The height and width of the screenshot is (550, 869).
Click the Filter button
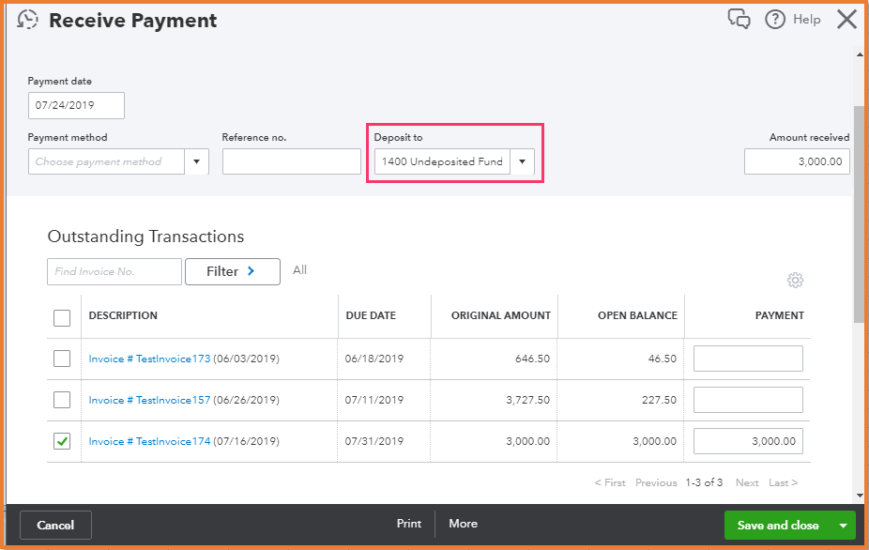pyautogui.click(x=232, y=271)
